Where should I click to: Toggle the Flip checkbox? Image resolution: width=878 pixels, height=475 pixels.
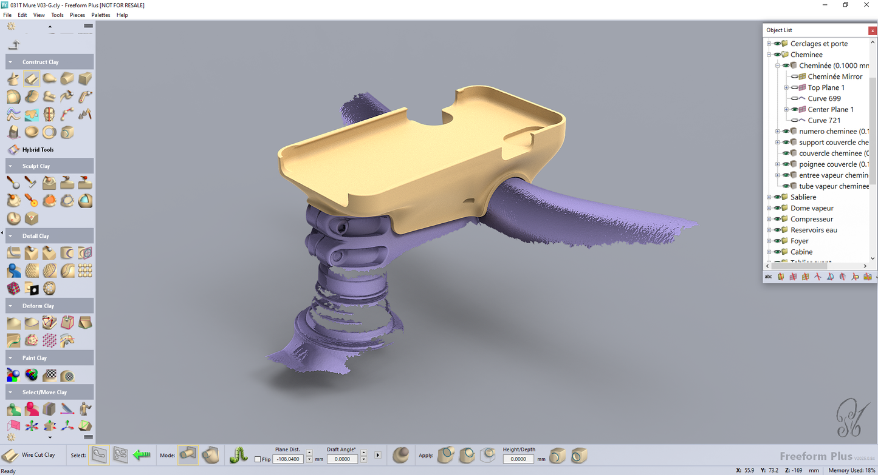coord(258,459)
